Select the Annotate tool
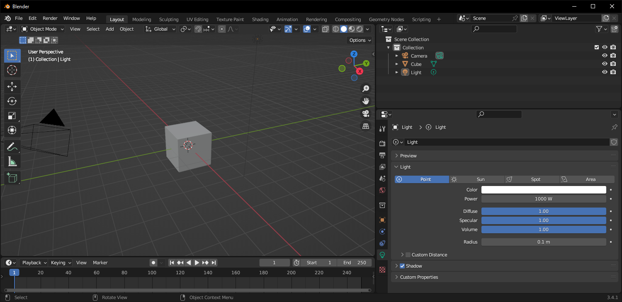Image resolution: width=622 pixels, height=302 pixels. [12, 147]
